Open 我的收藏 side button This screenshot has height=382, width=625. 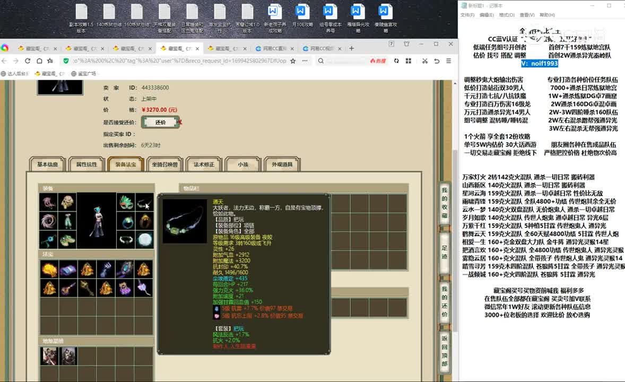(445, 203)
